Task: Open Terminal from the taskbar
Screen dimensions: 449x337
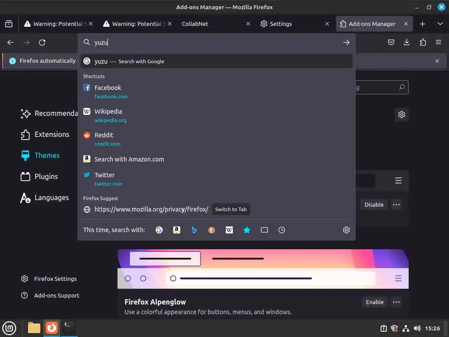Action: click(x=69, y=328)
